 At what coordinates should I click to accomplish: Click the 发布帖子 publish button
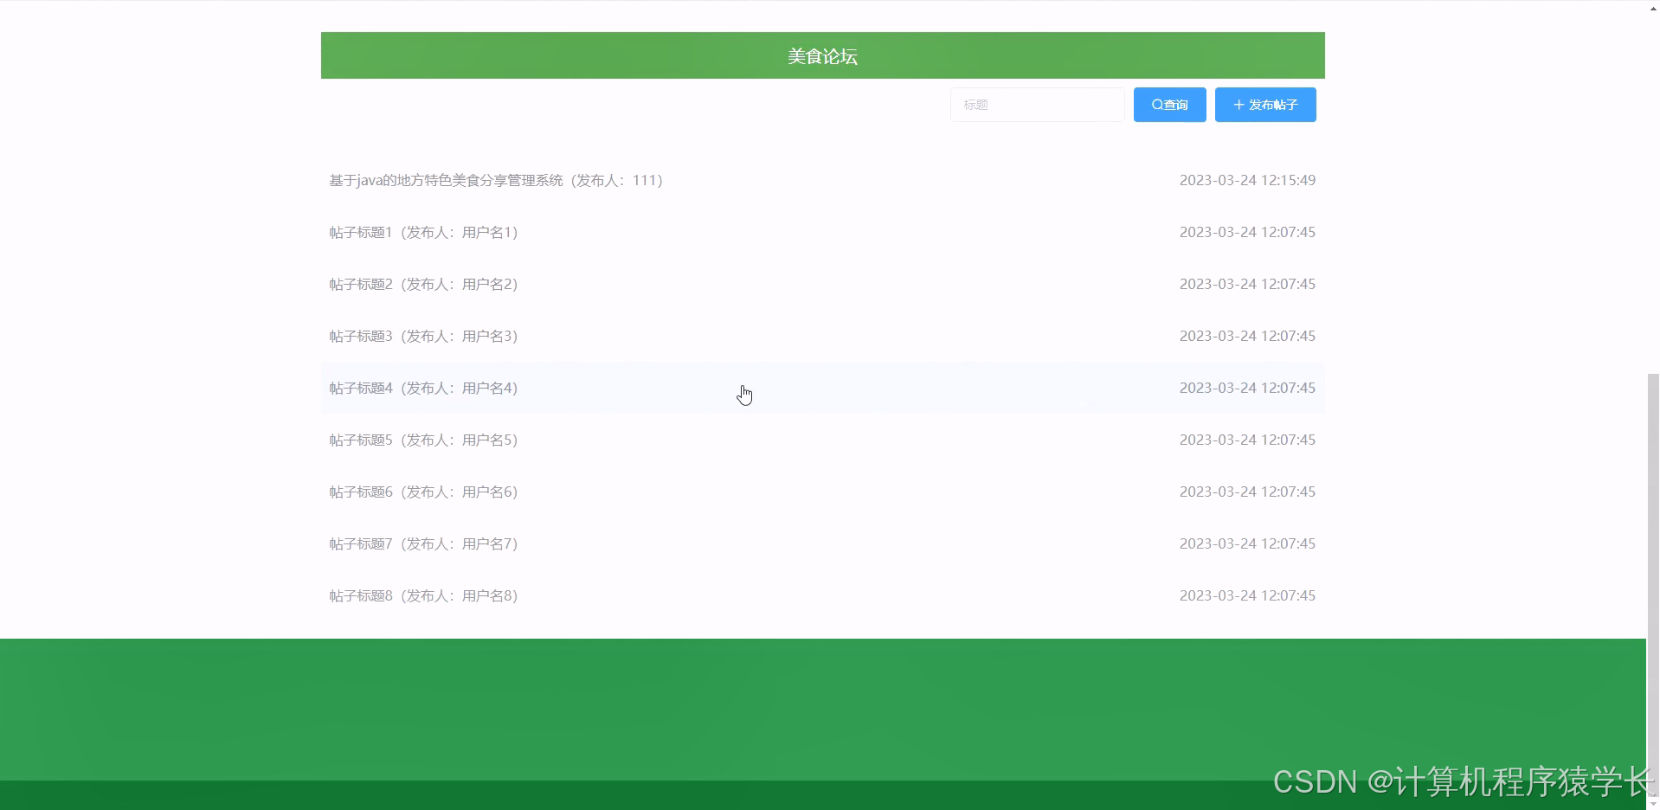click(x=1265, y=104)
